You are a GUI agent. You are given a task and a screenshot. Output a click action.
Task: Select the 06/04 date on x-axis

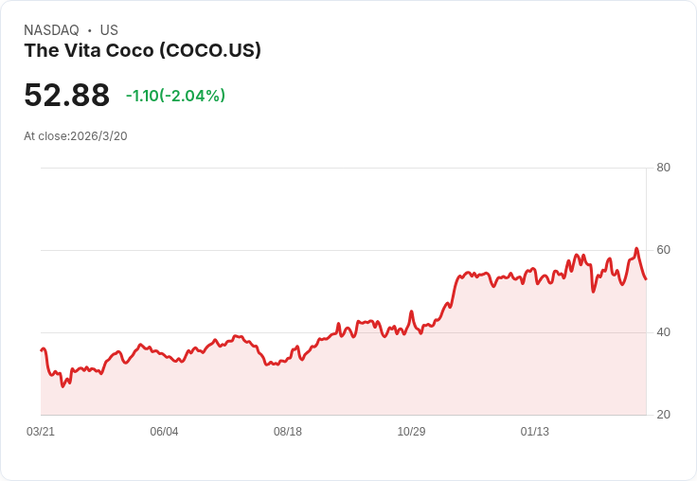click(x=164, y=431)
